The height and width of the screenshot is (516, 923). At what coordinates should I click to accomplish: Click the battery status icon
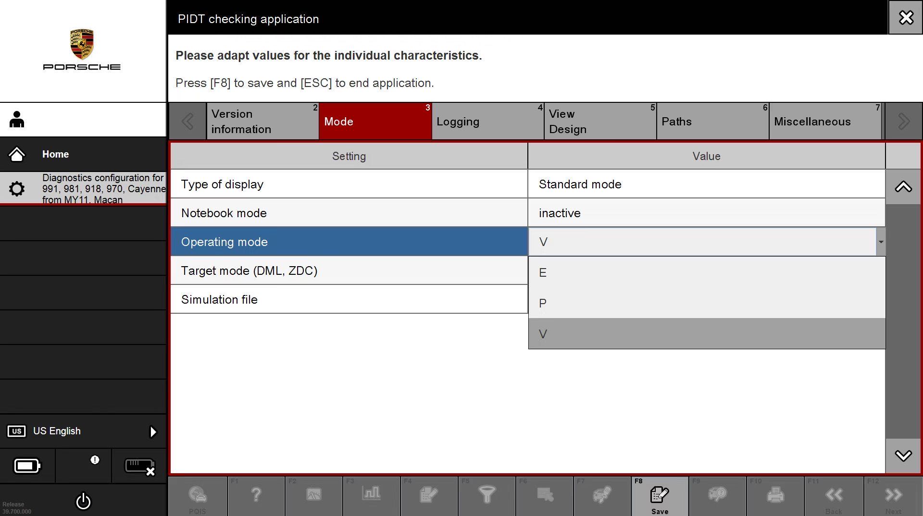[x=27, y=466]
